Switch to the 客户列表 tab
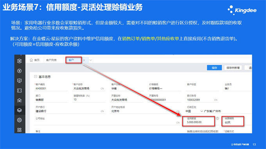 pyautogui.click(x=51, y=60)
